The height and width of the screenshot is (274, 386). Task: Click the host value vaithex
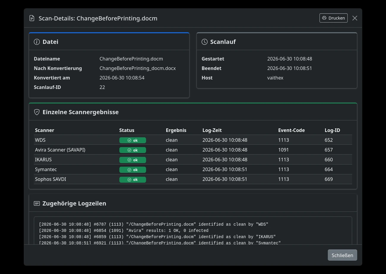275,78
